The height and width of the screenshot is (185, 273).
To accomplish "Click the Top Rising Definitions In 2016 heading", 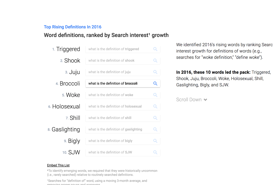I will coord(73,27).
